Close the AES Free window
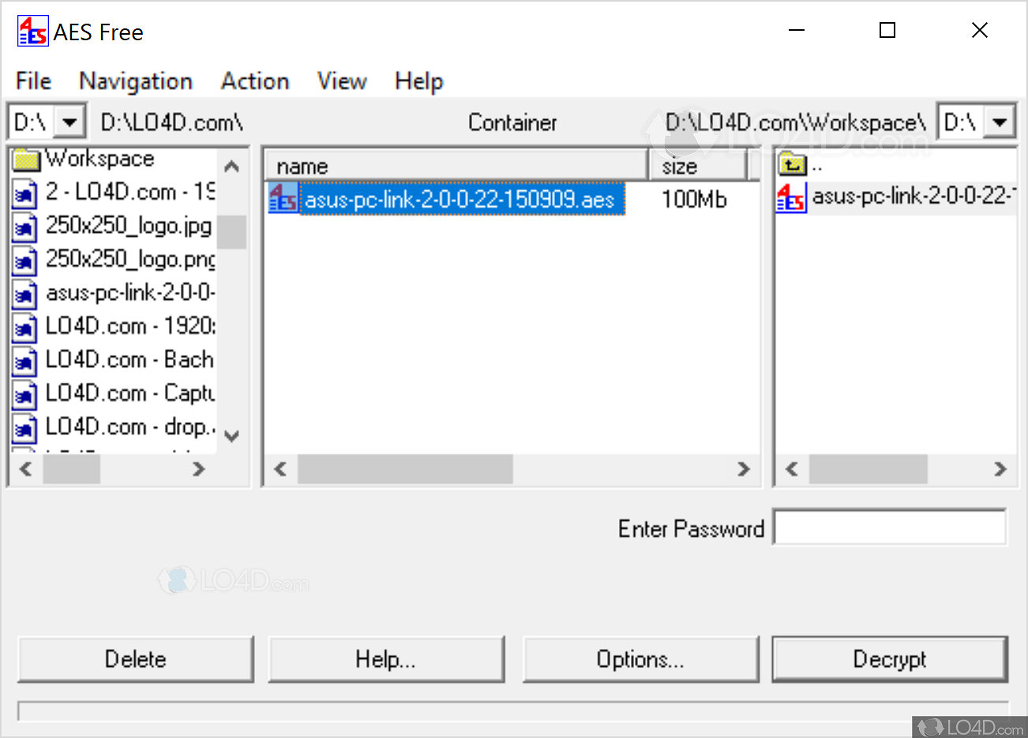Image resolution: width=1028 pixels, height=738 pixels. [980, 30]
